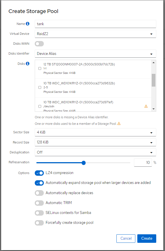Check the 12 TB ST12000NM0007-2A disk
Image resolution: width=165 pixels, height=251 pixels.
point(40,68)
